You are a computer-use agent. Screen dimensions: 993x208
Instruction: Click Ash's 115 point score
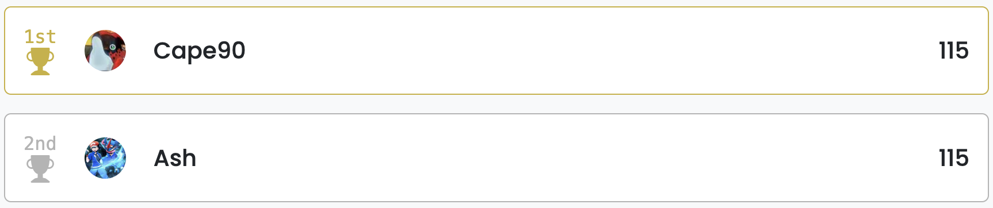(954, 158)
